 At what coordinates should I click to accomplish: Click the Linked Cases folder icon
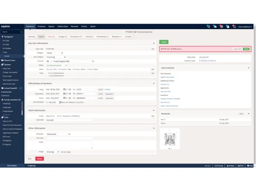coord(3,88)
